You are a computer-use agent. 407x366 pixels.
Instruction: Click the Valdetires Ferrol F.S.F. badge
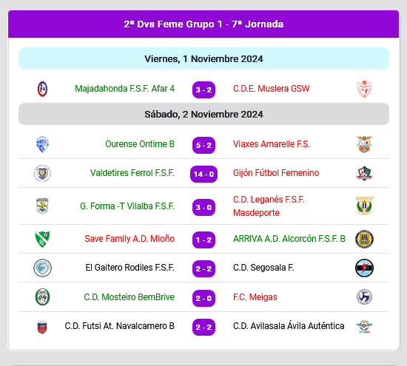click(x=42, y=173)
